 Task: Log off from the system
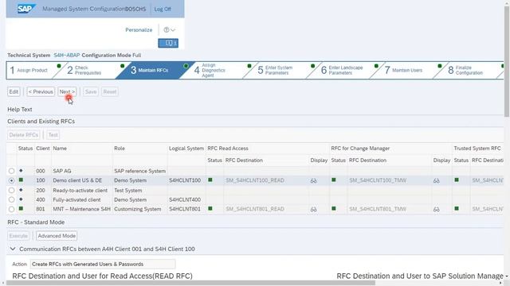(163, 9)
